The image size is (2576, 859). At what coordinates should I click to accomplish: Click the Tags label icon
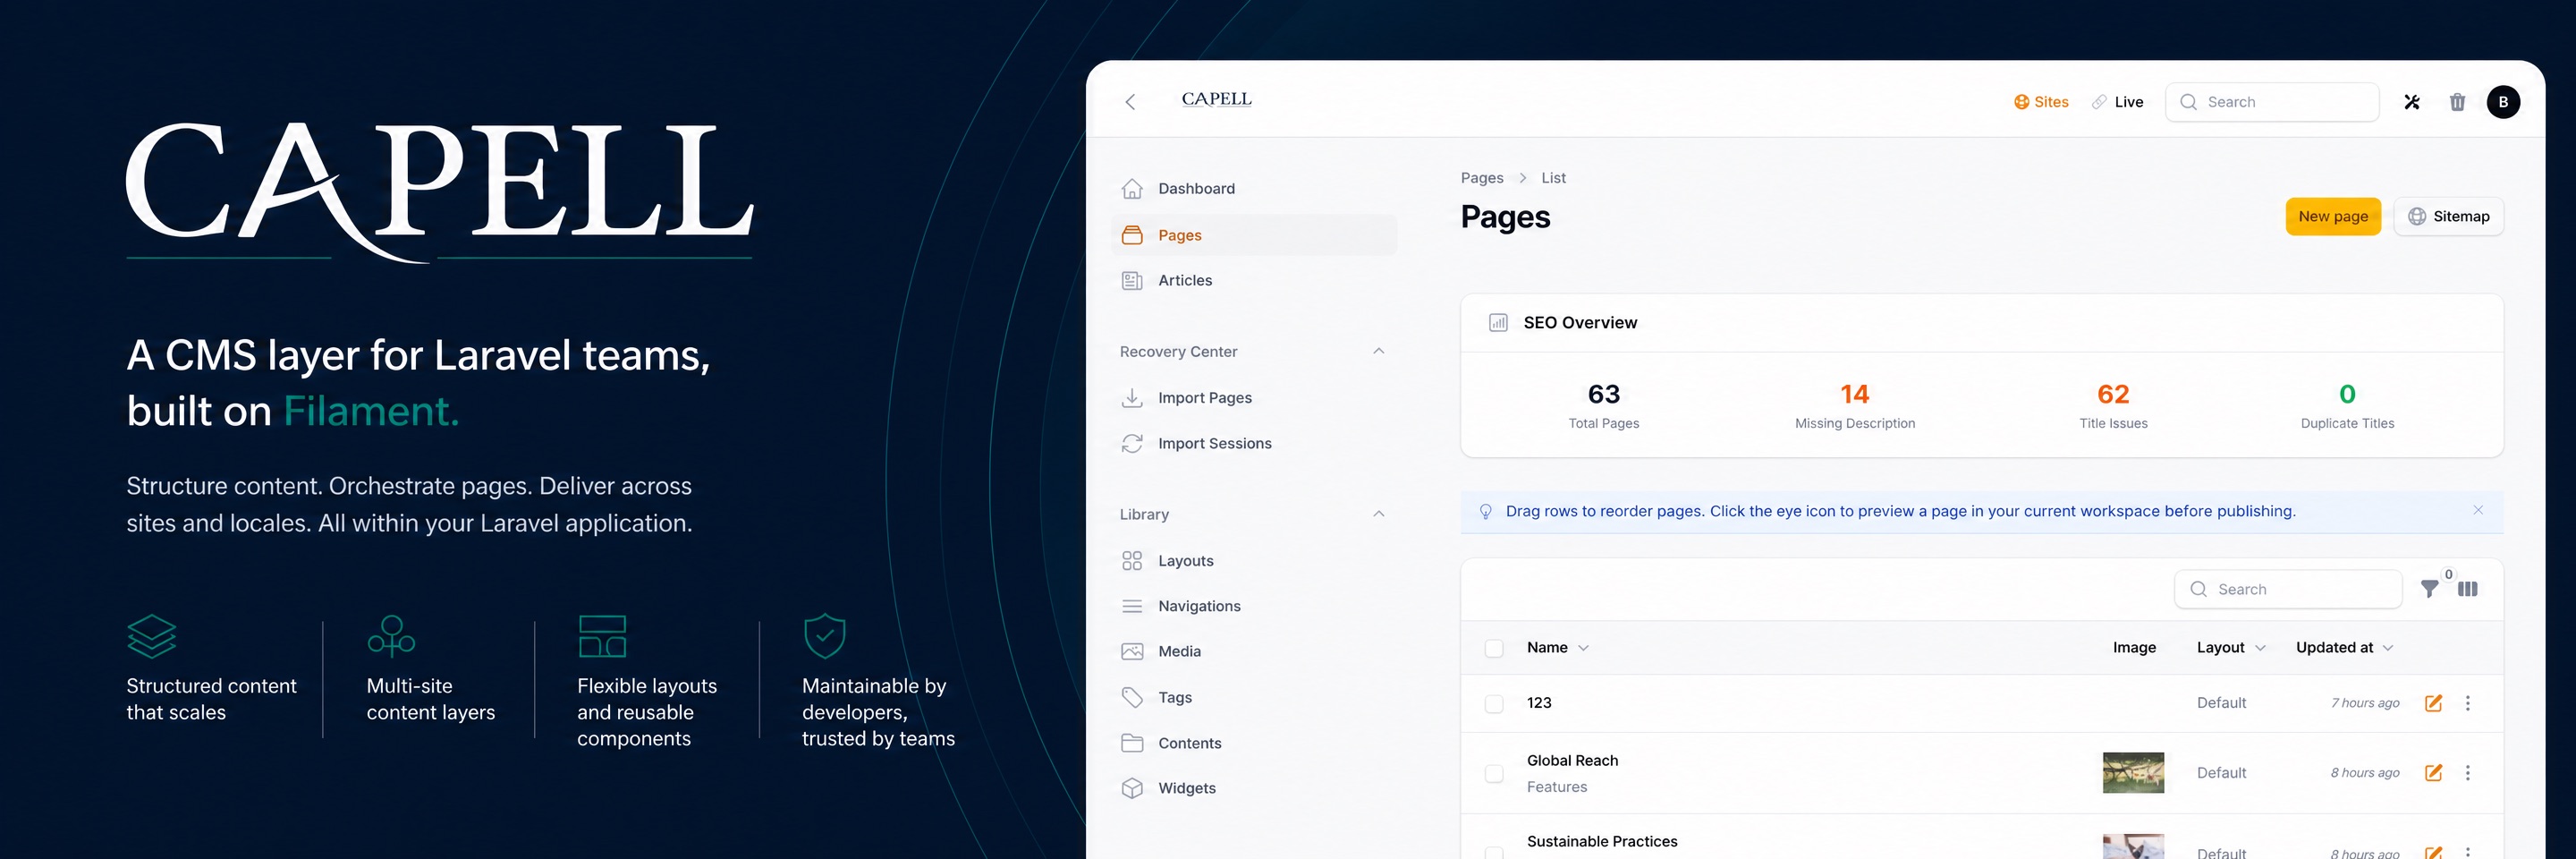point(1132,697)
